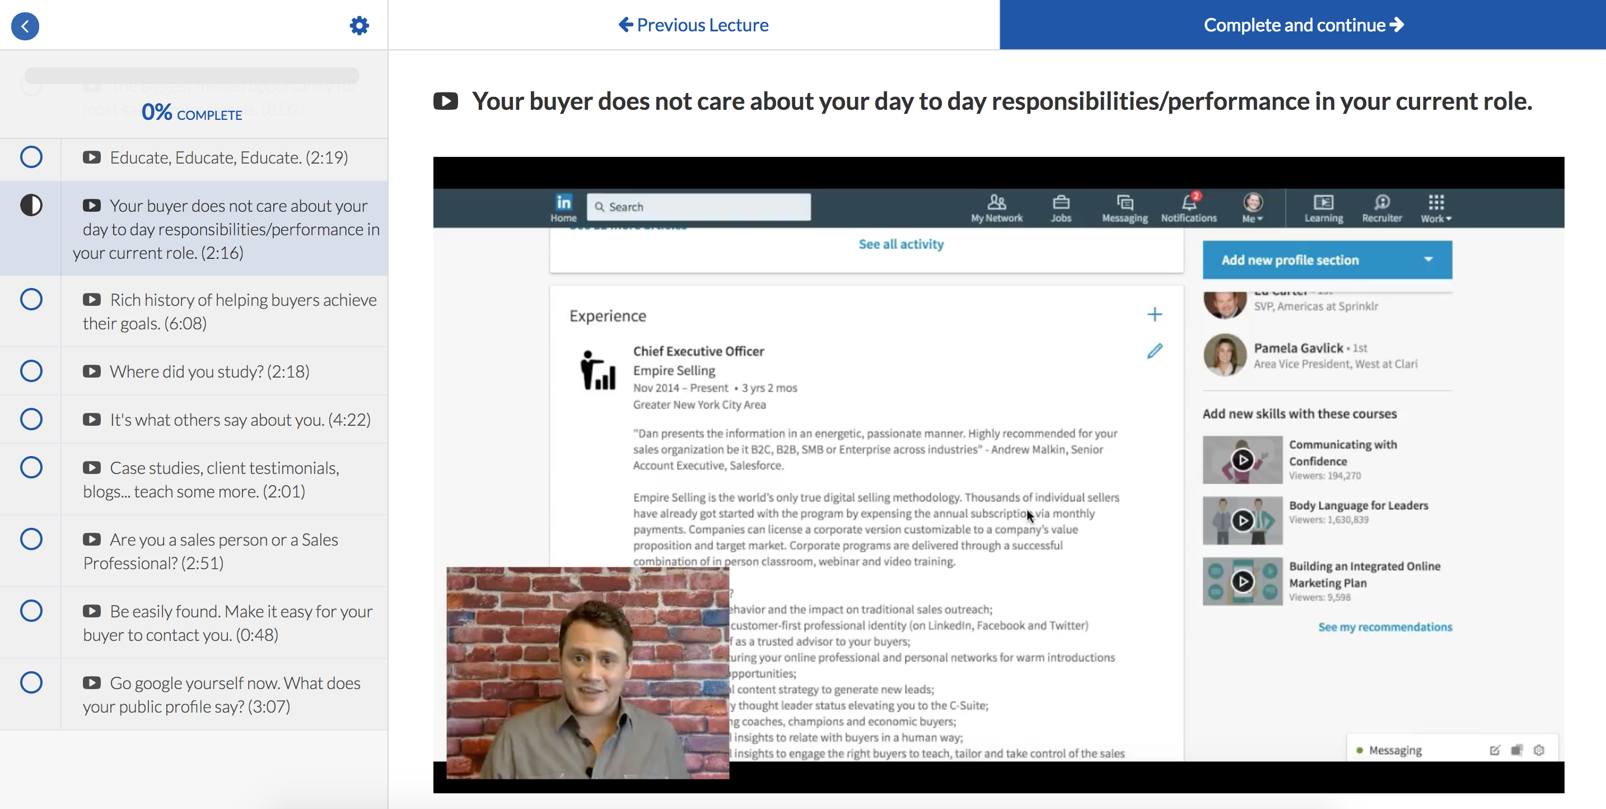Click the middle icon in Messaging bar
The width and height of the screenshot is (1606, 809).
[1517, 750]
